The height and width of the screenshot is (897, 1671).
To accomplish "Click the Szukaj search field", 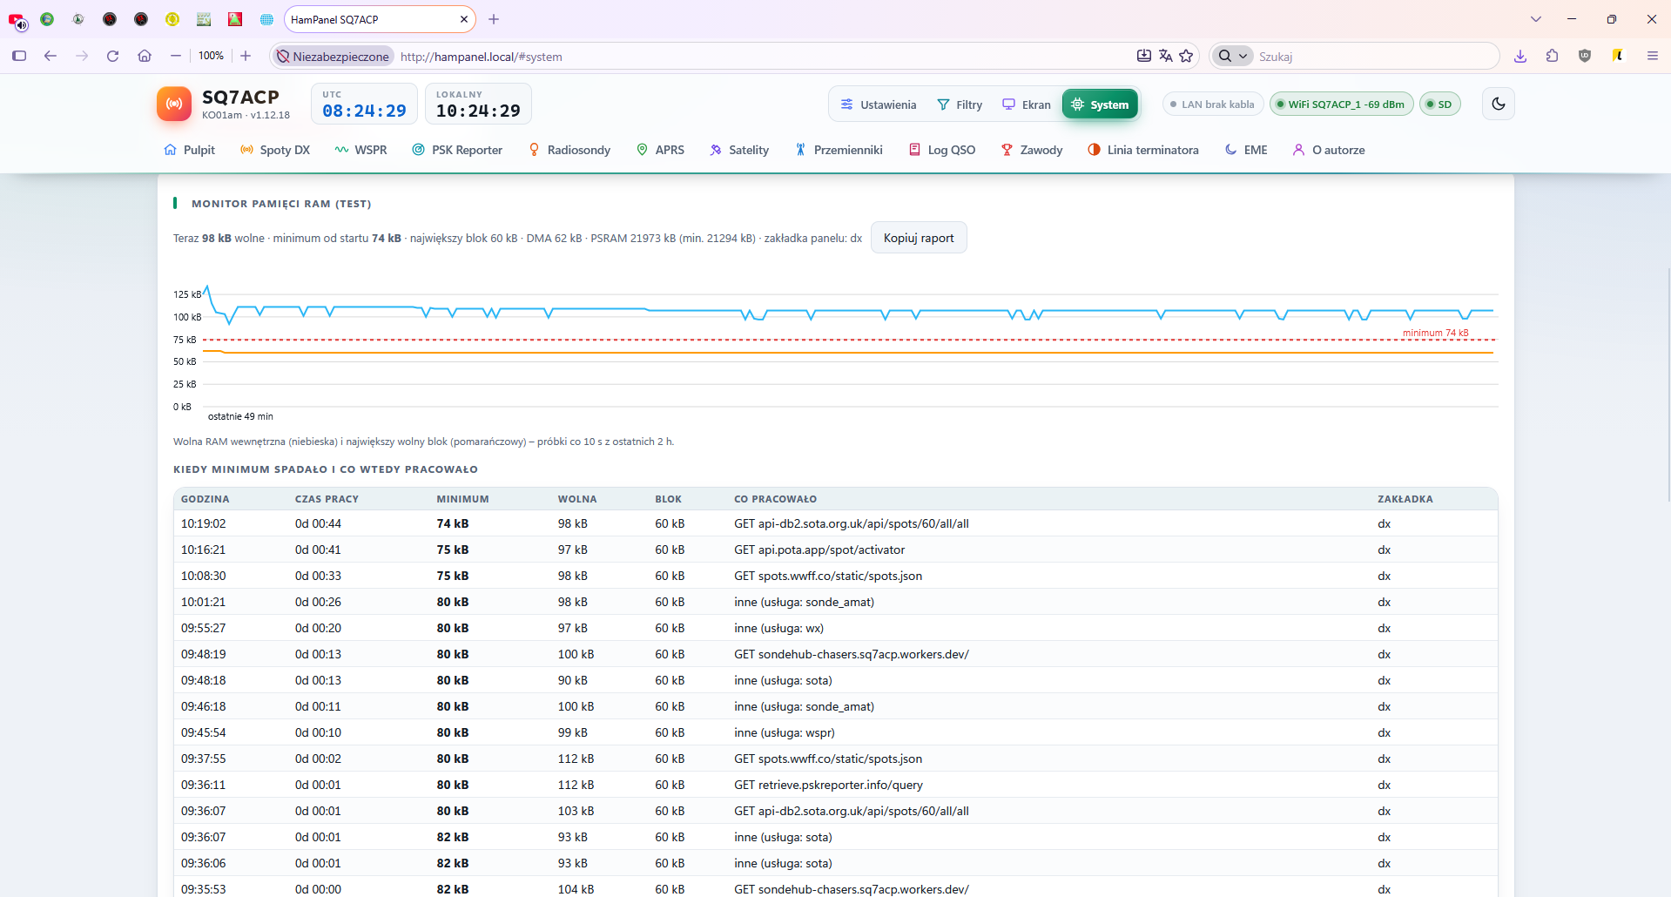I will pyautogui.click(x=1376, y=56).
